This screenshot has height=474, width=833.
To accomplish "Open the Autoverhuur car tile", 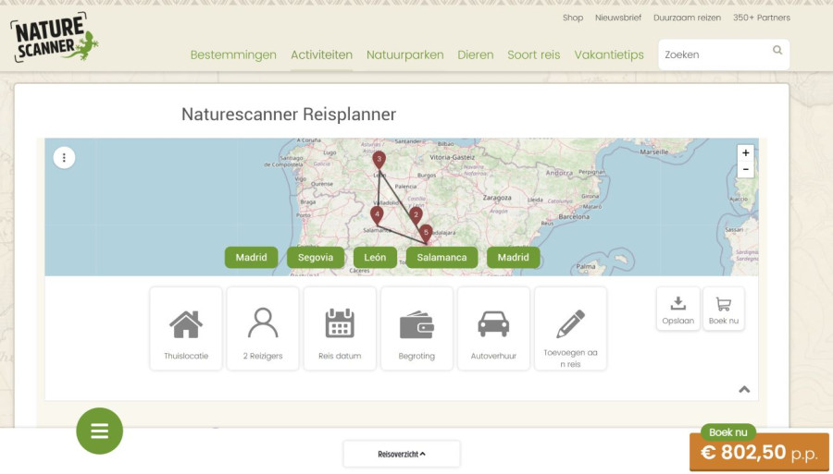I will click(x=493, y=329).
